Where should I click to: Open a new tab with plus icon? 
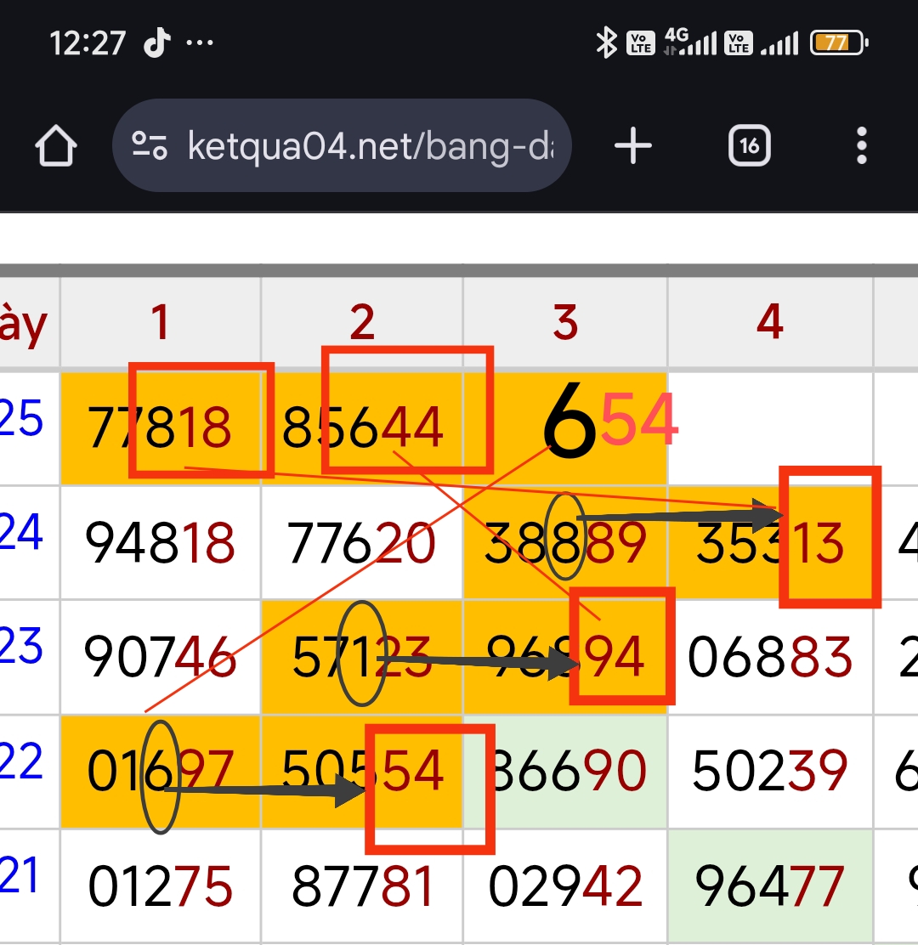pos(633,145)
